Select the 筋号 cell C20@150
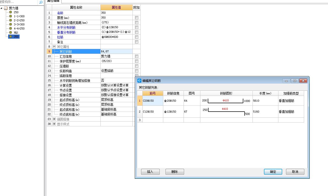The image size is (328, 196). pos(153,101)
